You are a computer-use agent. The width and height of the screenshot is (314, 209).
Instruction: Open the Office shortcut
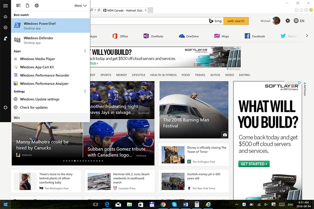[120, 36]
